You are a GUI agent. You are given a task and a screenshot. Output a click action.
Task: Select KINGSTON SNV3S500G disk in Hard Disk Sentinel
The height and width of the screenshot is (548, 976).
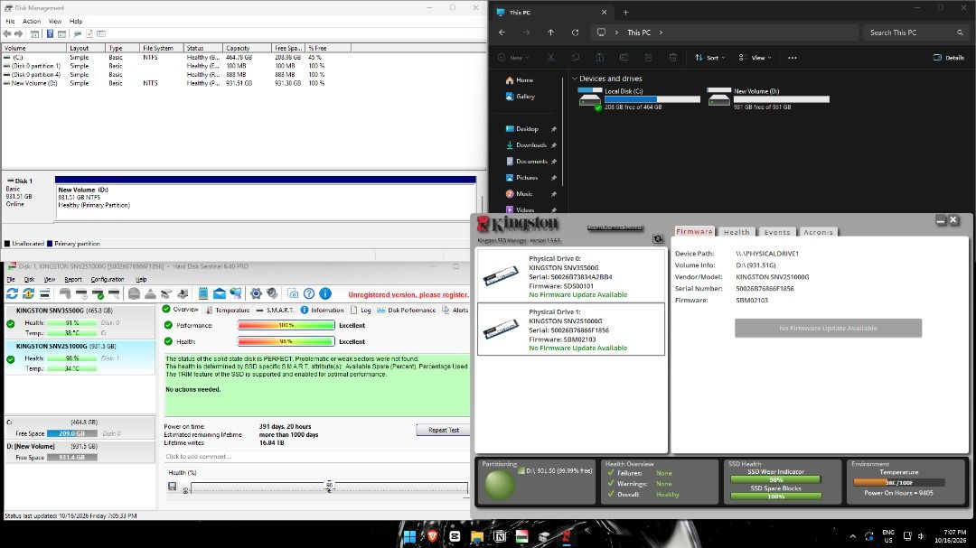point(80,321)
